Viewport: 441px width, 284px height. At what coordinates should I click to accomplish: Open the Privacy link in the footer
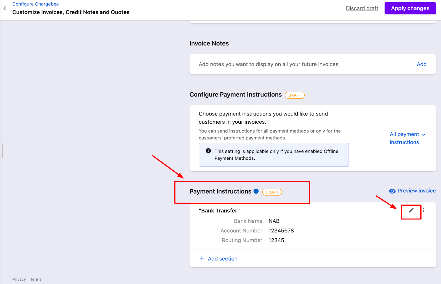pyautogui.click(x=19, y=279)
